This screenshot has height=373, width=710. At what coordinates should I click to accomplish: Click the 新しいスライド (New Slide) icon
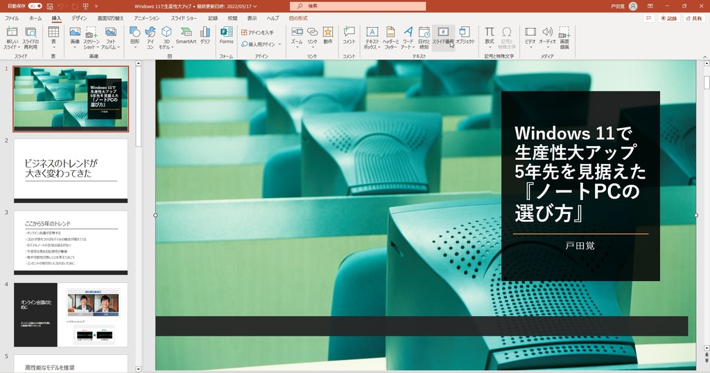point(12,32)
